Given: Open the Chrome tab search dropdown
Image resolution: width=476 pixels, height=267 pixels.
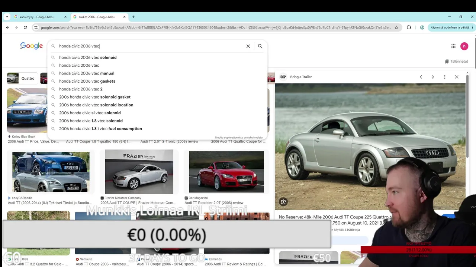Looking at the screenshot, I should click(x=7, y=17).
